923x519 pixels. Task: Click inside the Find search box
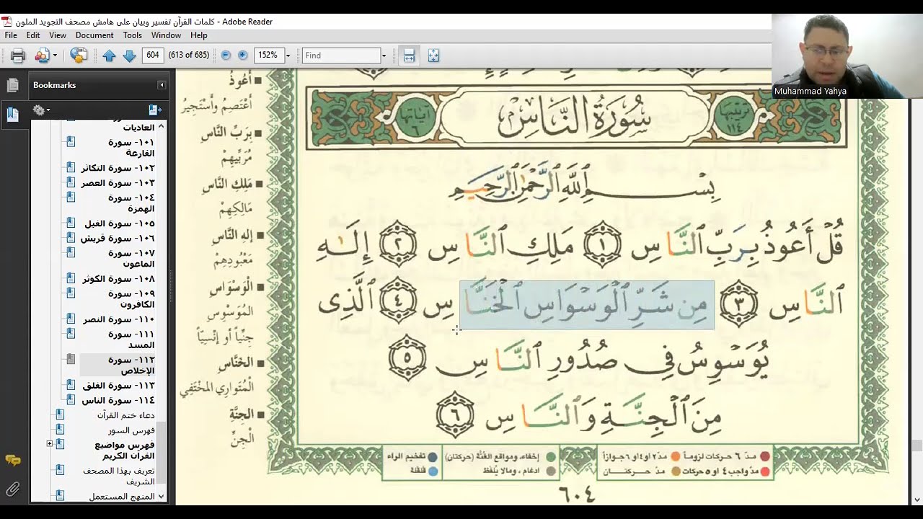(x=340, y=56)
